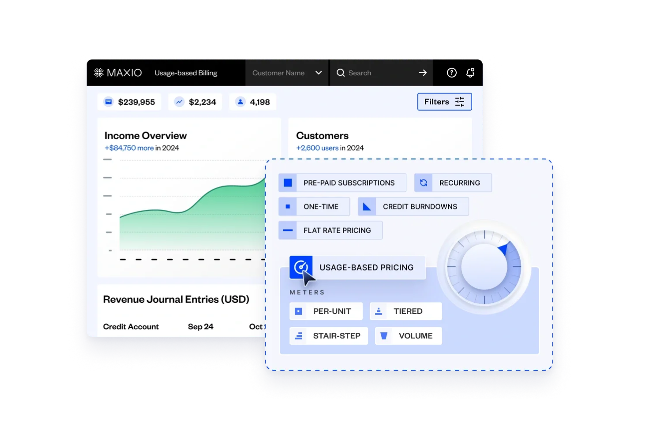This screenshot has width=653, height=435.
Task: Open the Customer Name chevron arrow
Action: pyautogui.click(x=319, y=73)
